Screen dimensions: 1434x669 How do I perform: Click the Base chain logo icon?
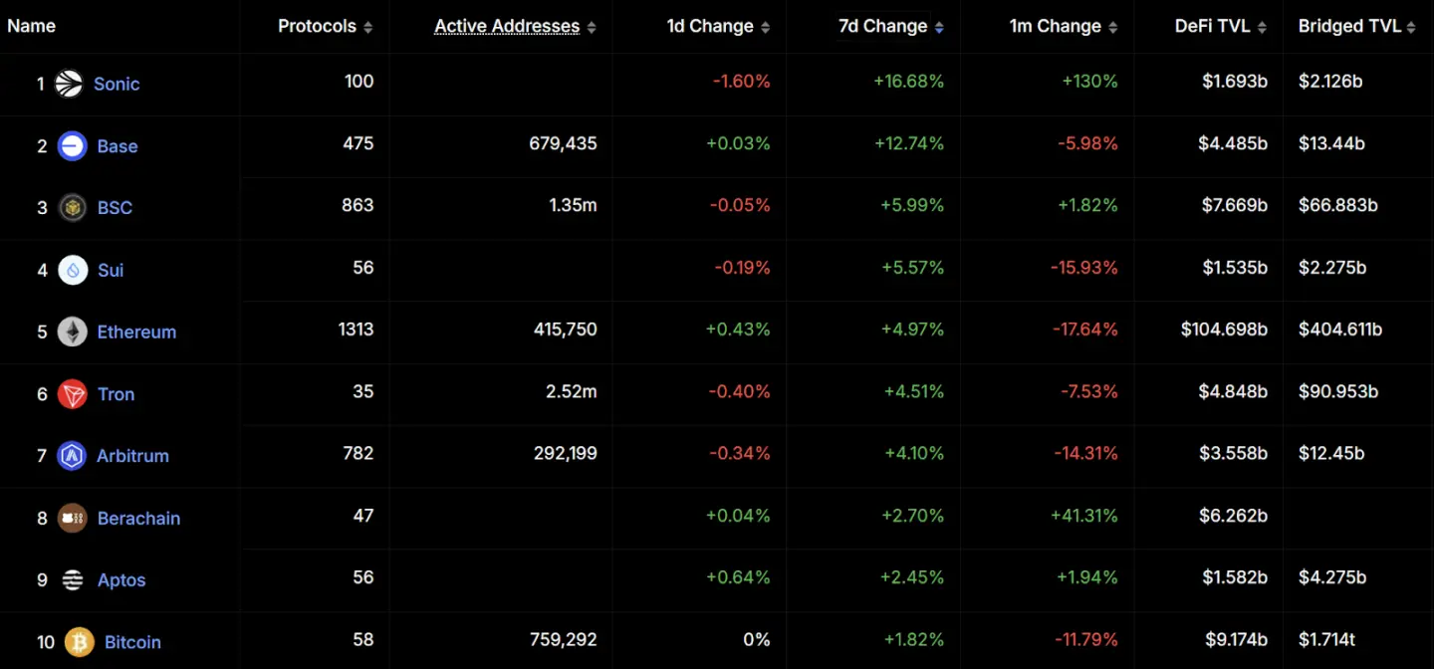click(72, 146)
